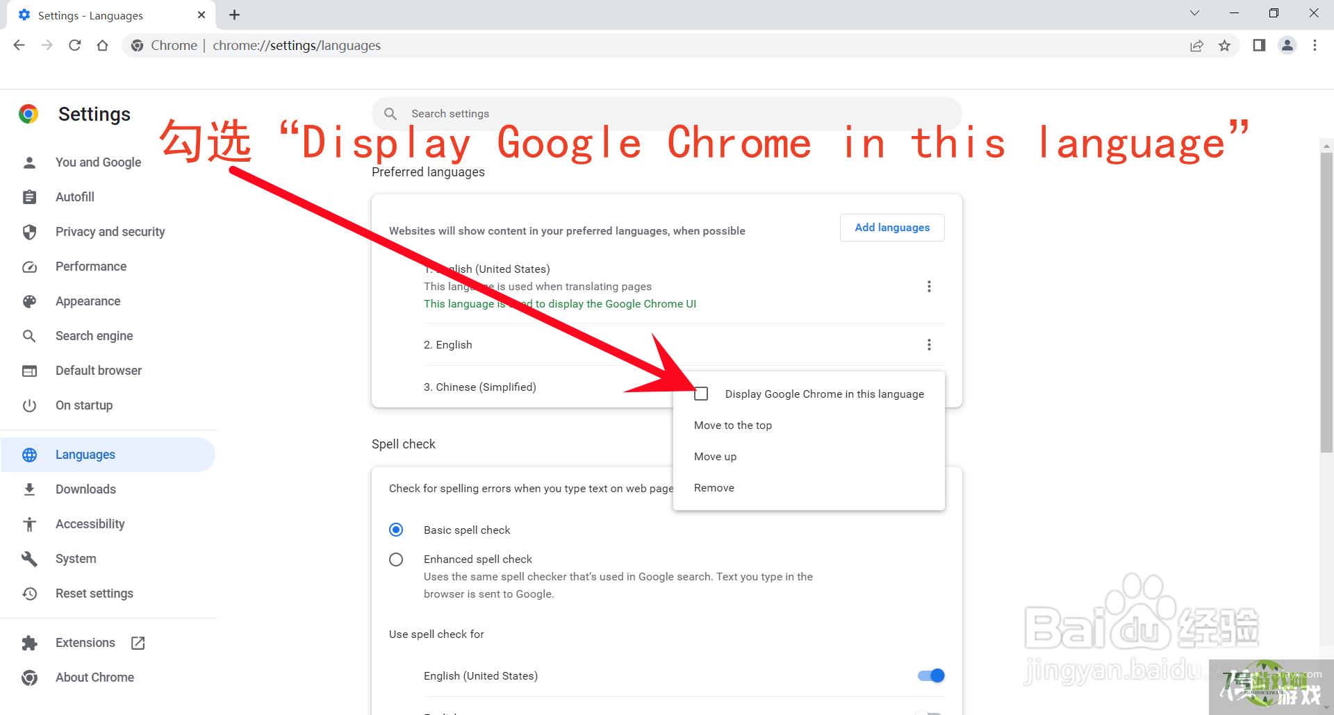Close the Settings - Languages tab
The height and width of the screenshot is (715, 1334).
pyautogui.click(x=201, y=15)
